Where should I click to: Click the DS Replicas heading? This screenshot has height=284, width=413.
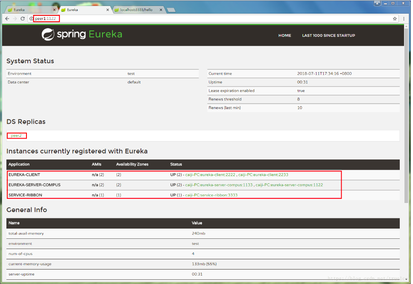(26, 122)
